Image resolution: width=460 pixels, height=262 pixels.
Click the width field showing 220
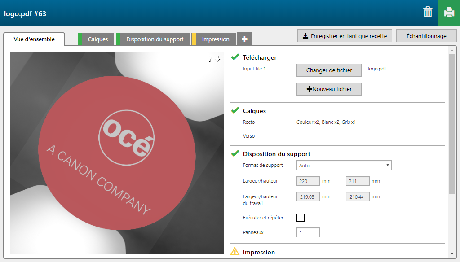click(x=308, y=181)
